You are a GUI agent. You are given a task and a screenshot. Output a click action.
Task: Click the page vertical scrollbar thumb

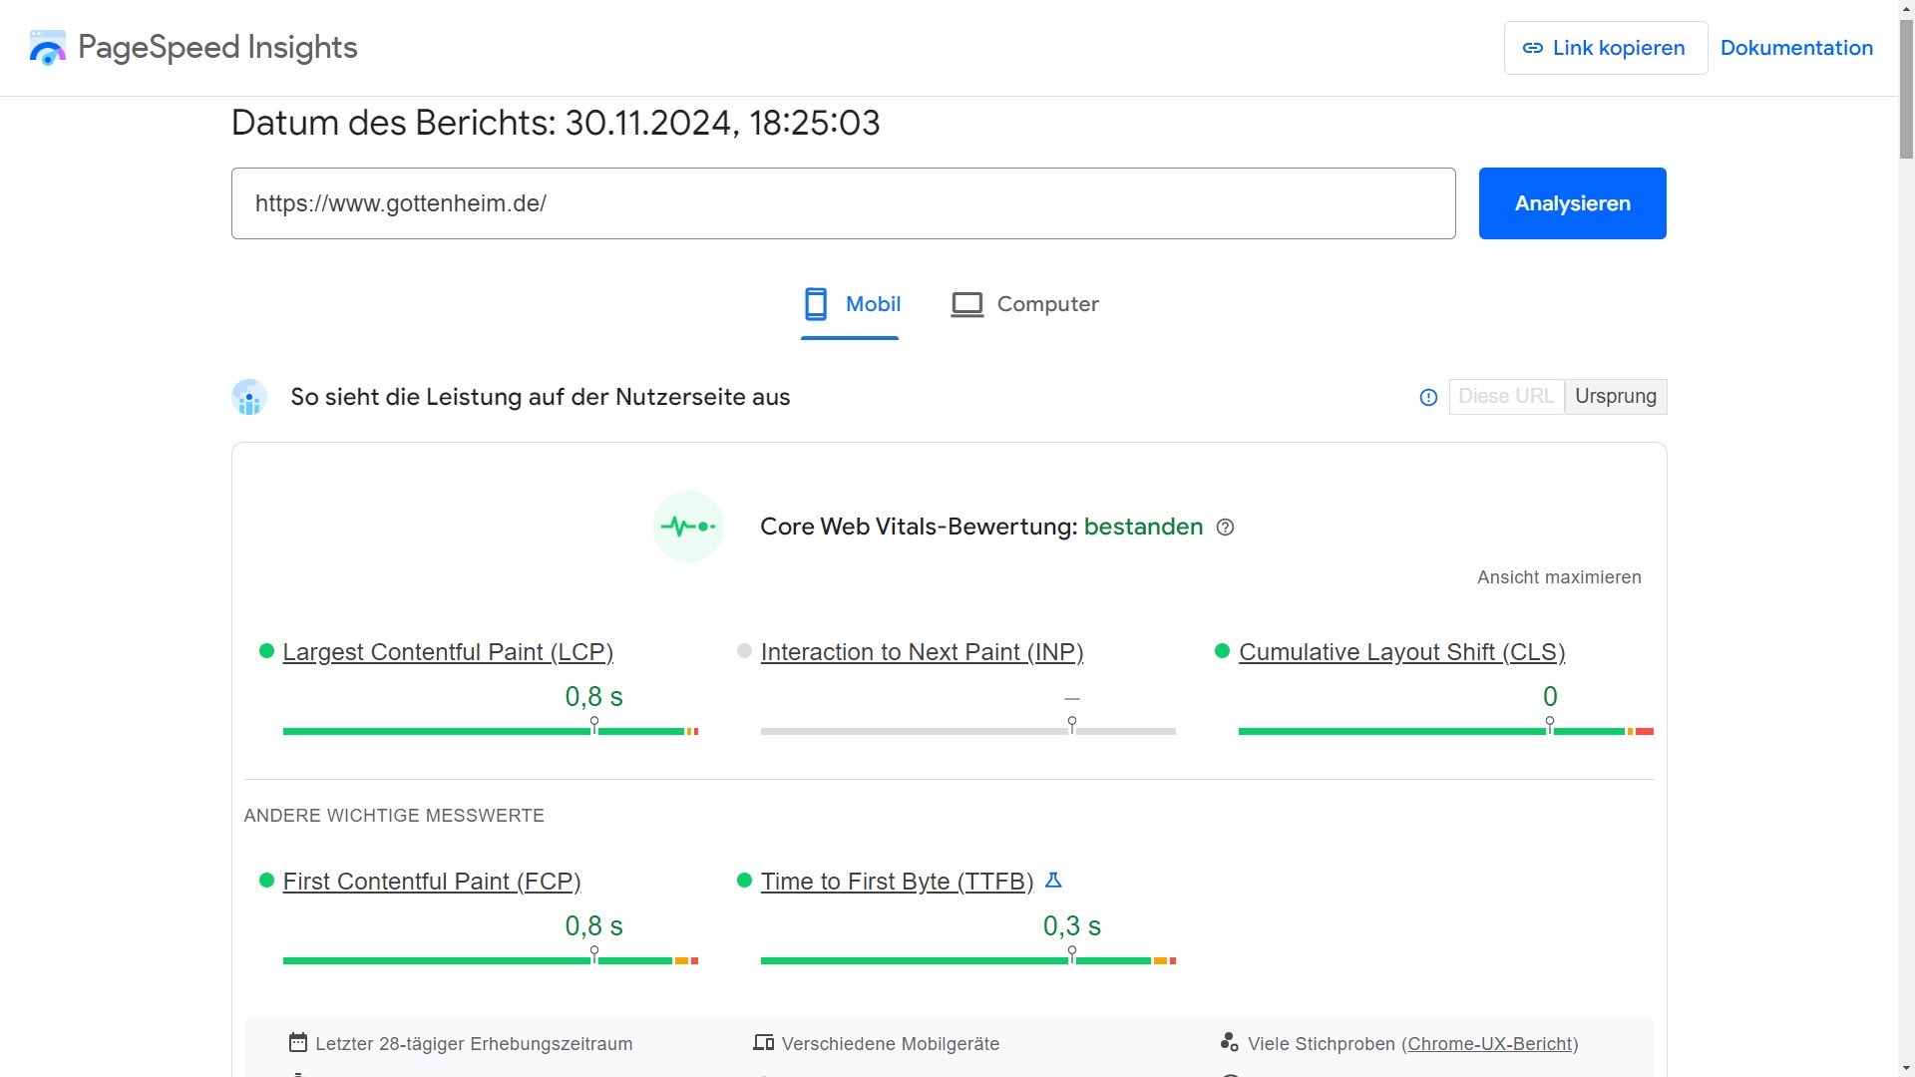(x=1906, y=90)
